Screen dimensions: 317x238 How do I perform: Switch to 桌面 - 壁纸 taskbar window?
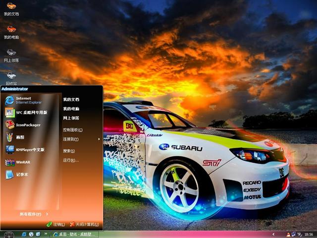[x=74, y=235]
